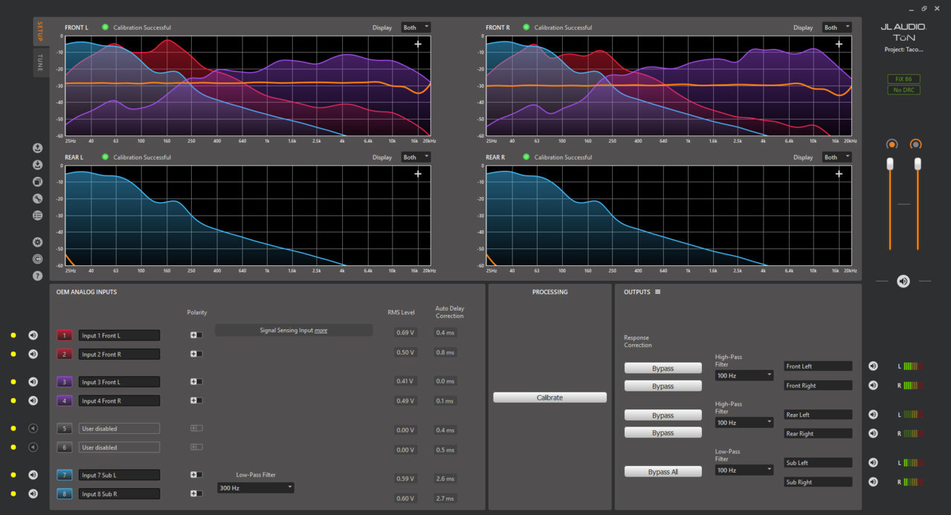Click Bypass for the Front Left output
This screenshot has width=951, height=515.
coord(663,368)
